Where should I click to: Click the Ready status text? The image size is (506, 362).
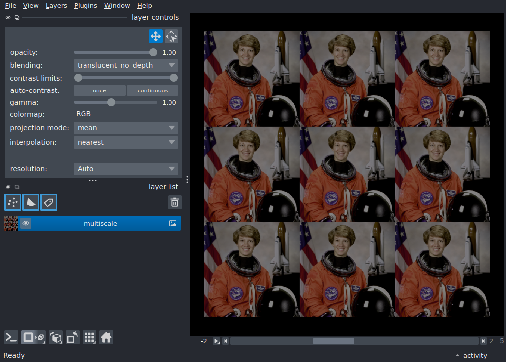[14, 355]
